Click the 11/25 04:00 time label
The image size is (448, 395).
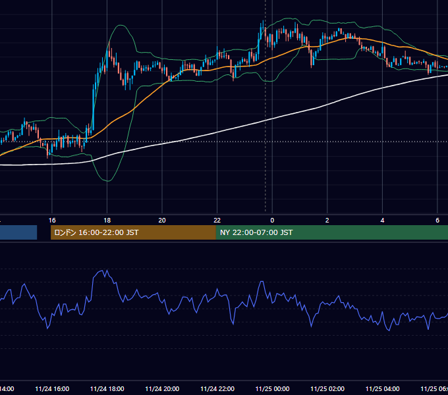[x=383, y=388]
